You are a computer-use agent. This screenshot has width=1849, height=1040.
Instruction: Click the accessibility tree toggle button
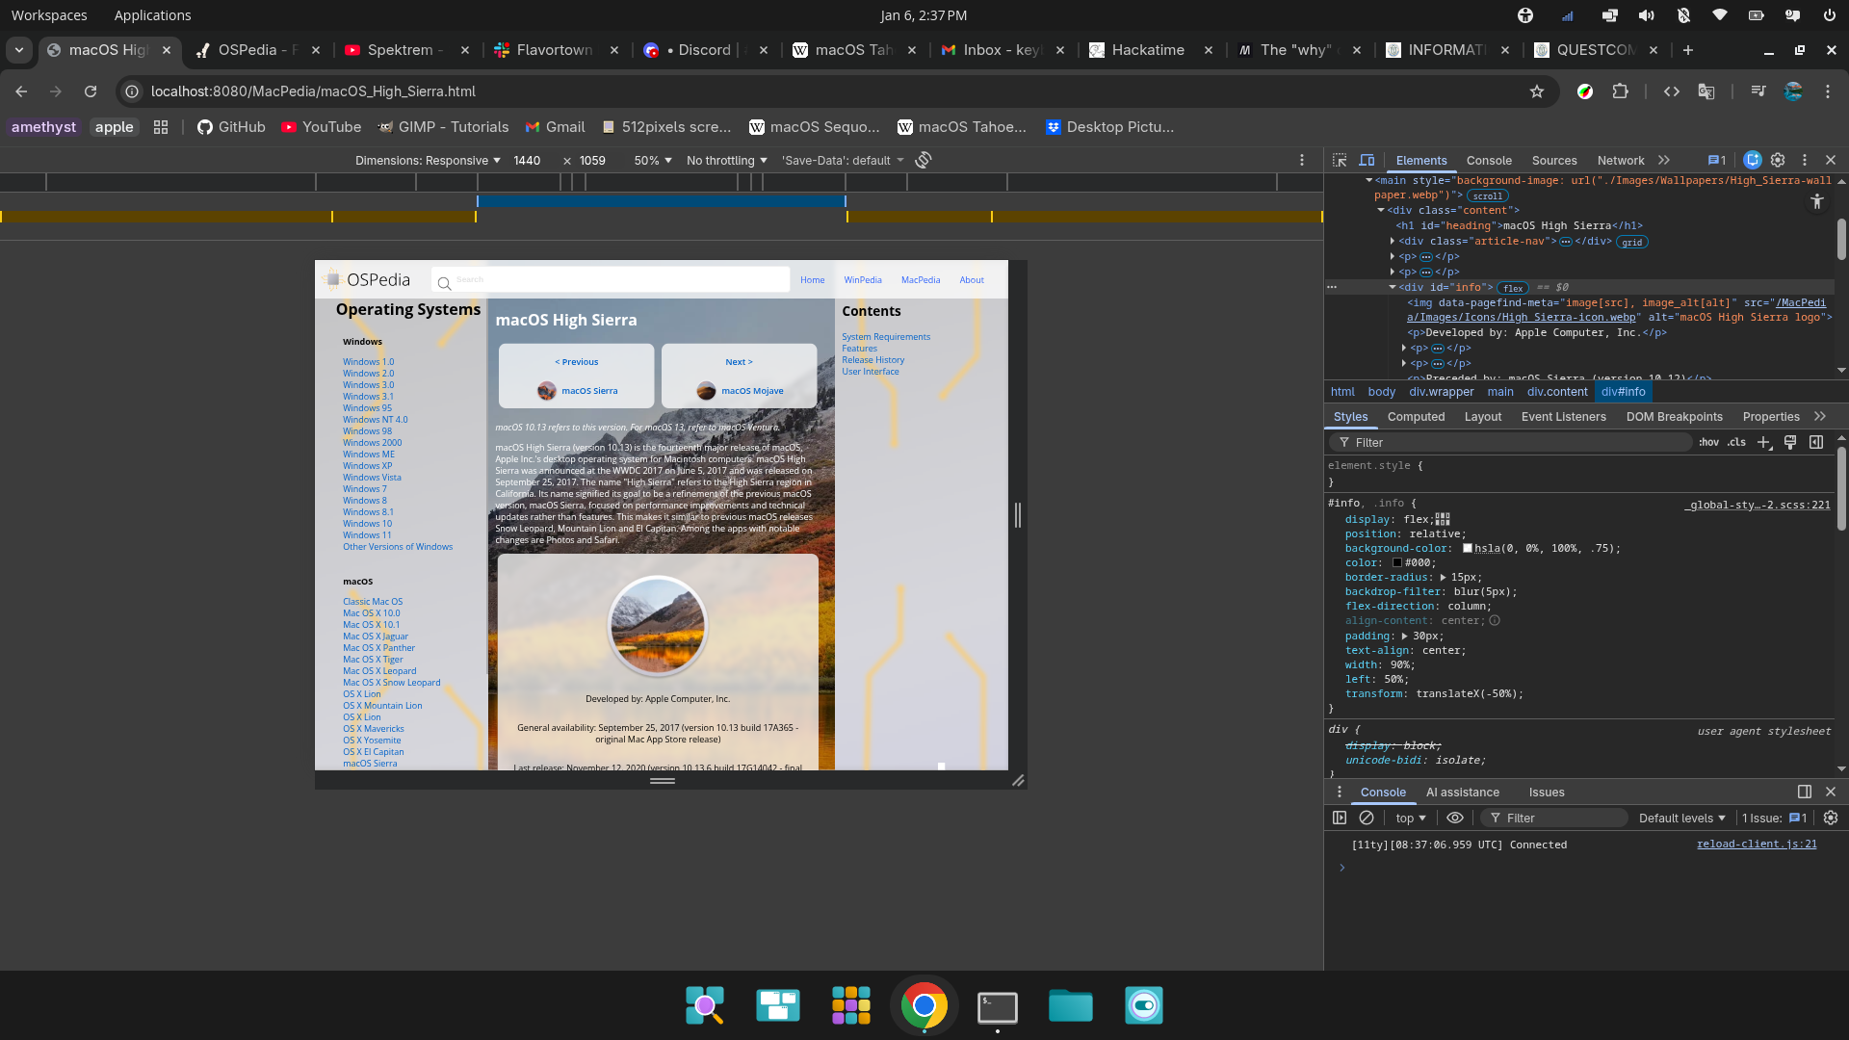(1816, 201)
